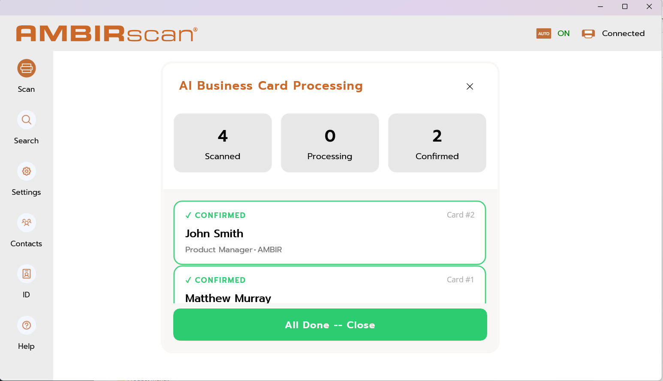Click the Processing counter tile
The width and height of the screenshot is (663, 381).
329,142
